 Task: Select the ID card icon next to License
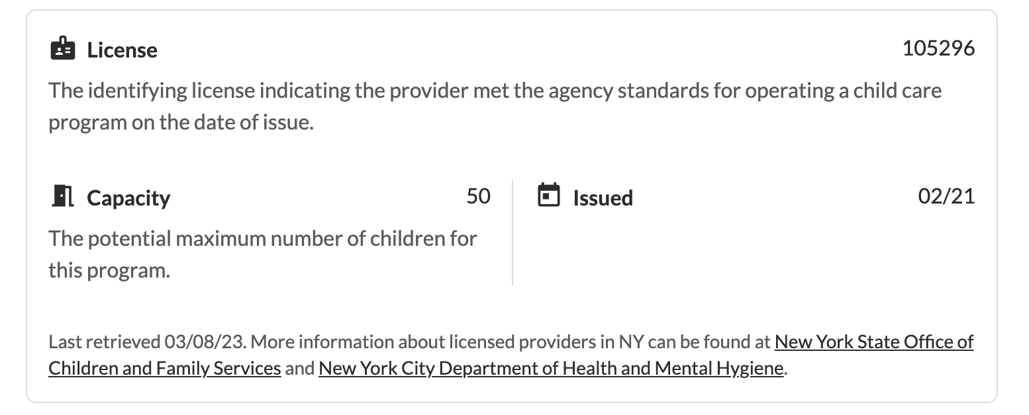(62, 48)
